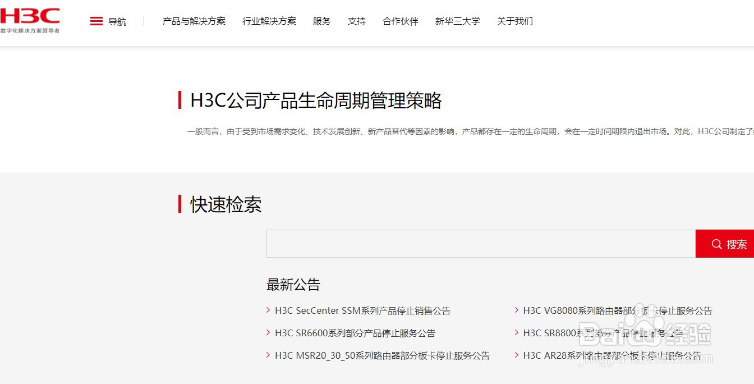Screen dimensions: 754x384
Task: Open H3C MSR20_30_50系列路由器 announcement link
Action: click(382, 355)
